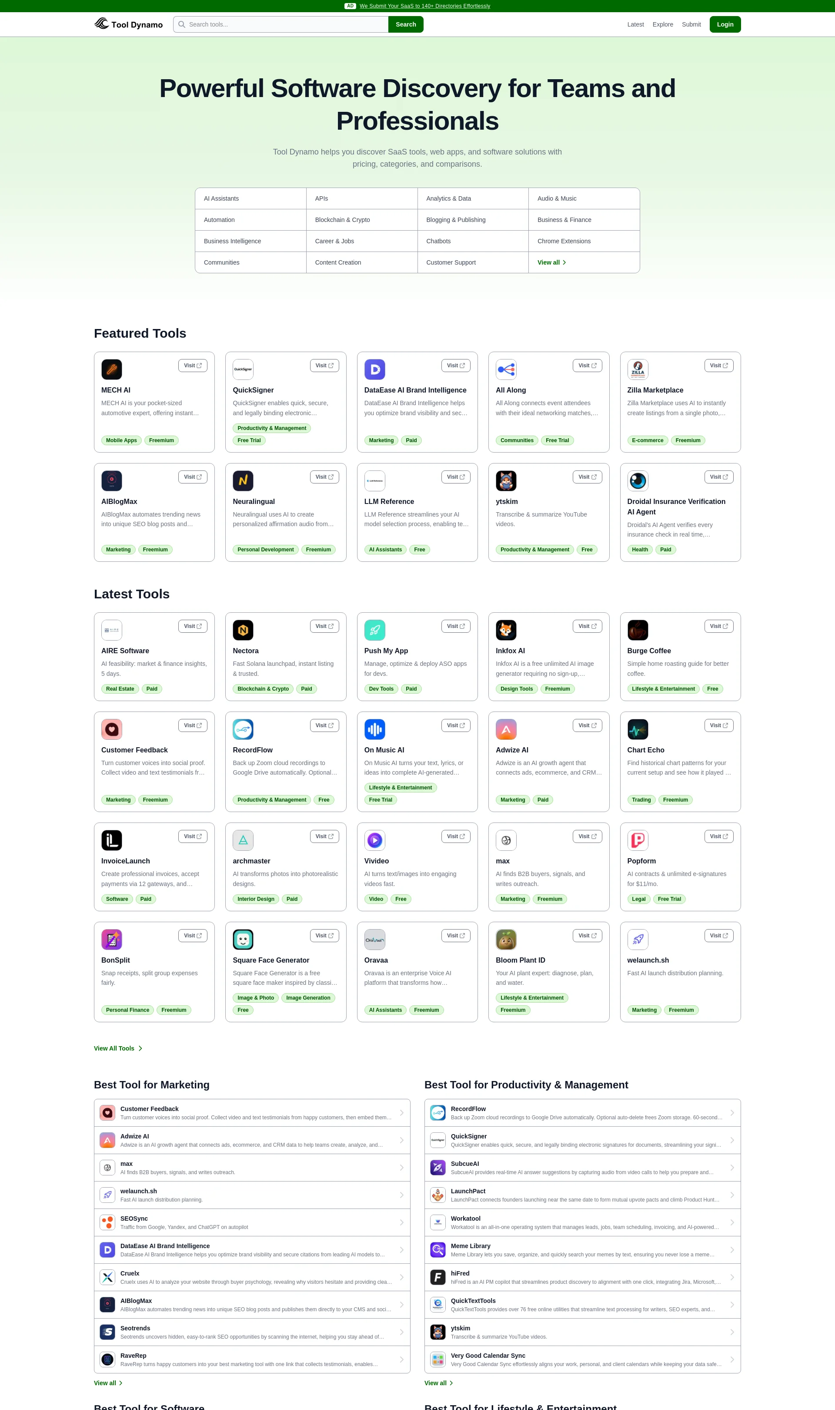The height and width of the screenshot is (1410, 835).
Task: Click Visit on the Nectora card
Action: pyautogui.click(x=324, y=626)
